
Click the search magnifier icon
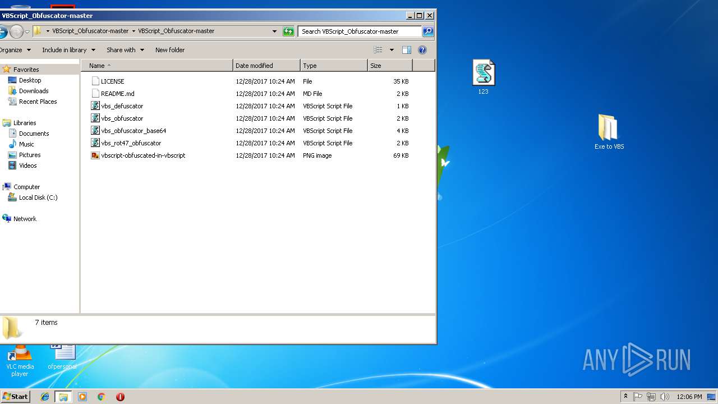tap(428, 31)
